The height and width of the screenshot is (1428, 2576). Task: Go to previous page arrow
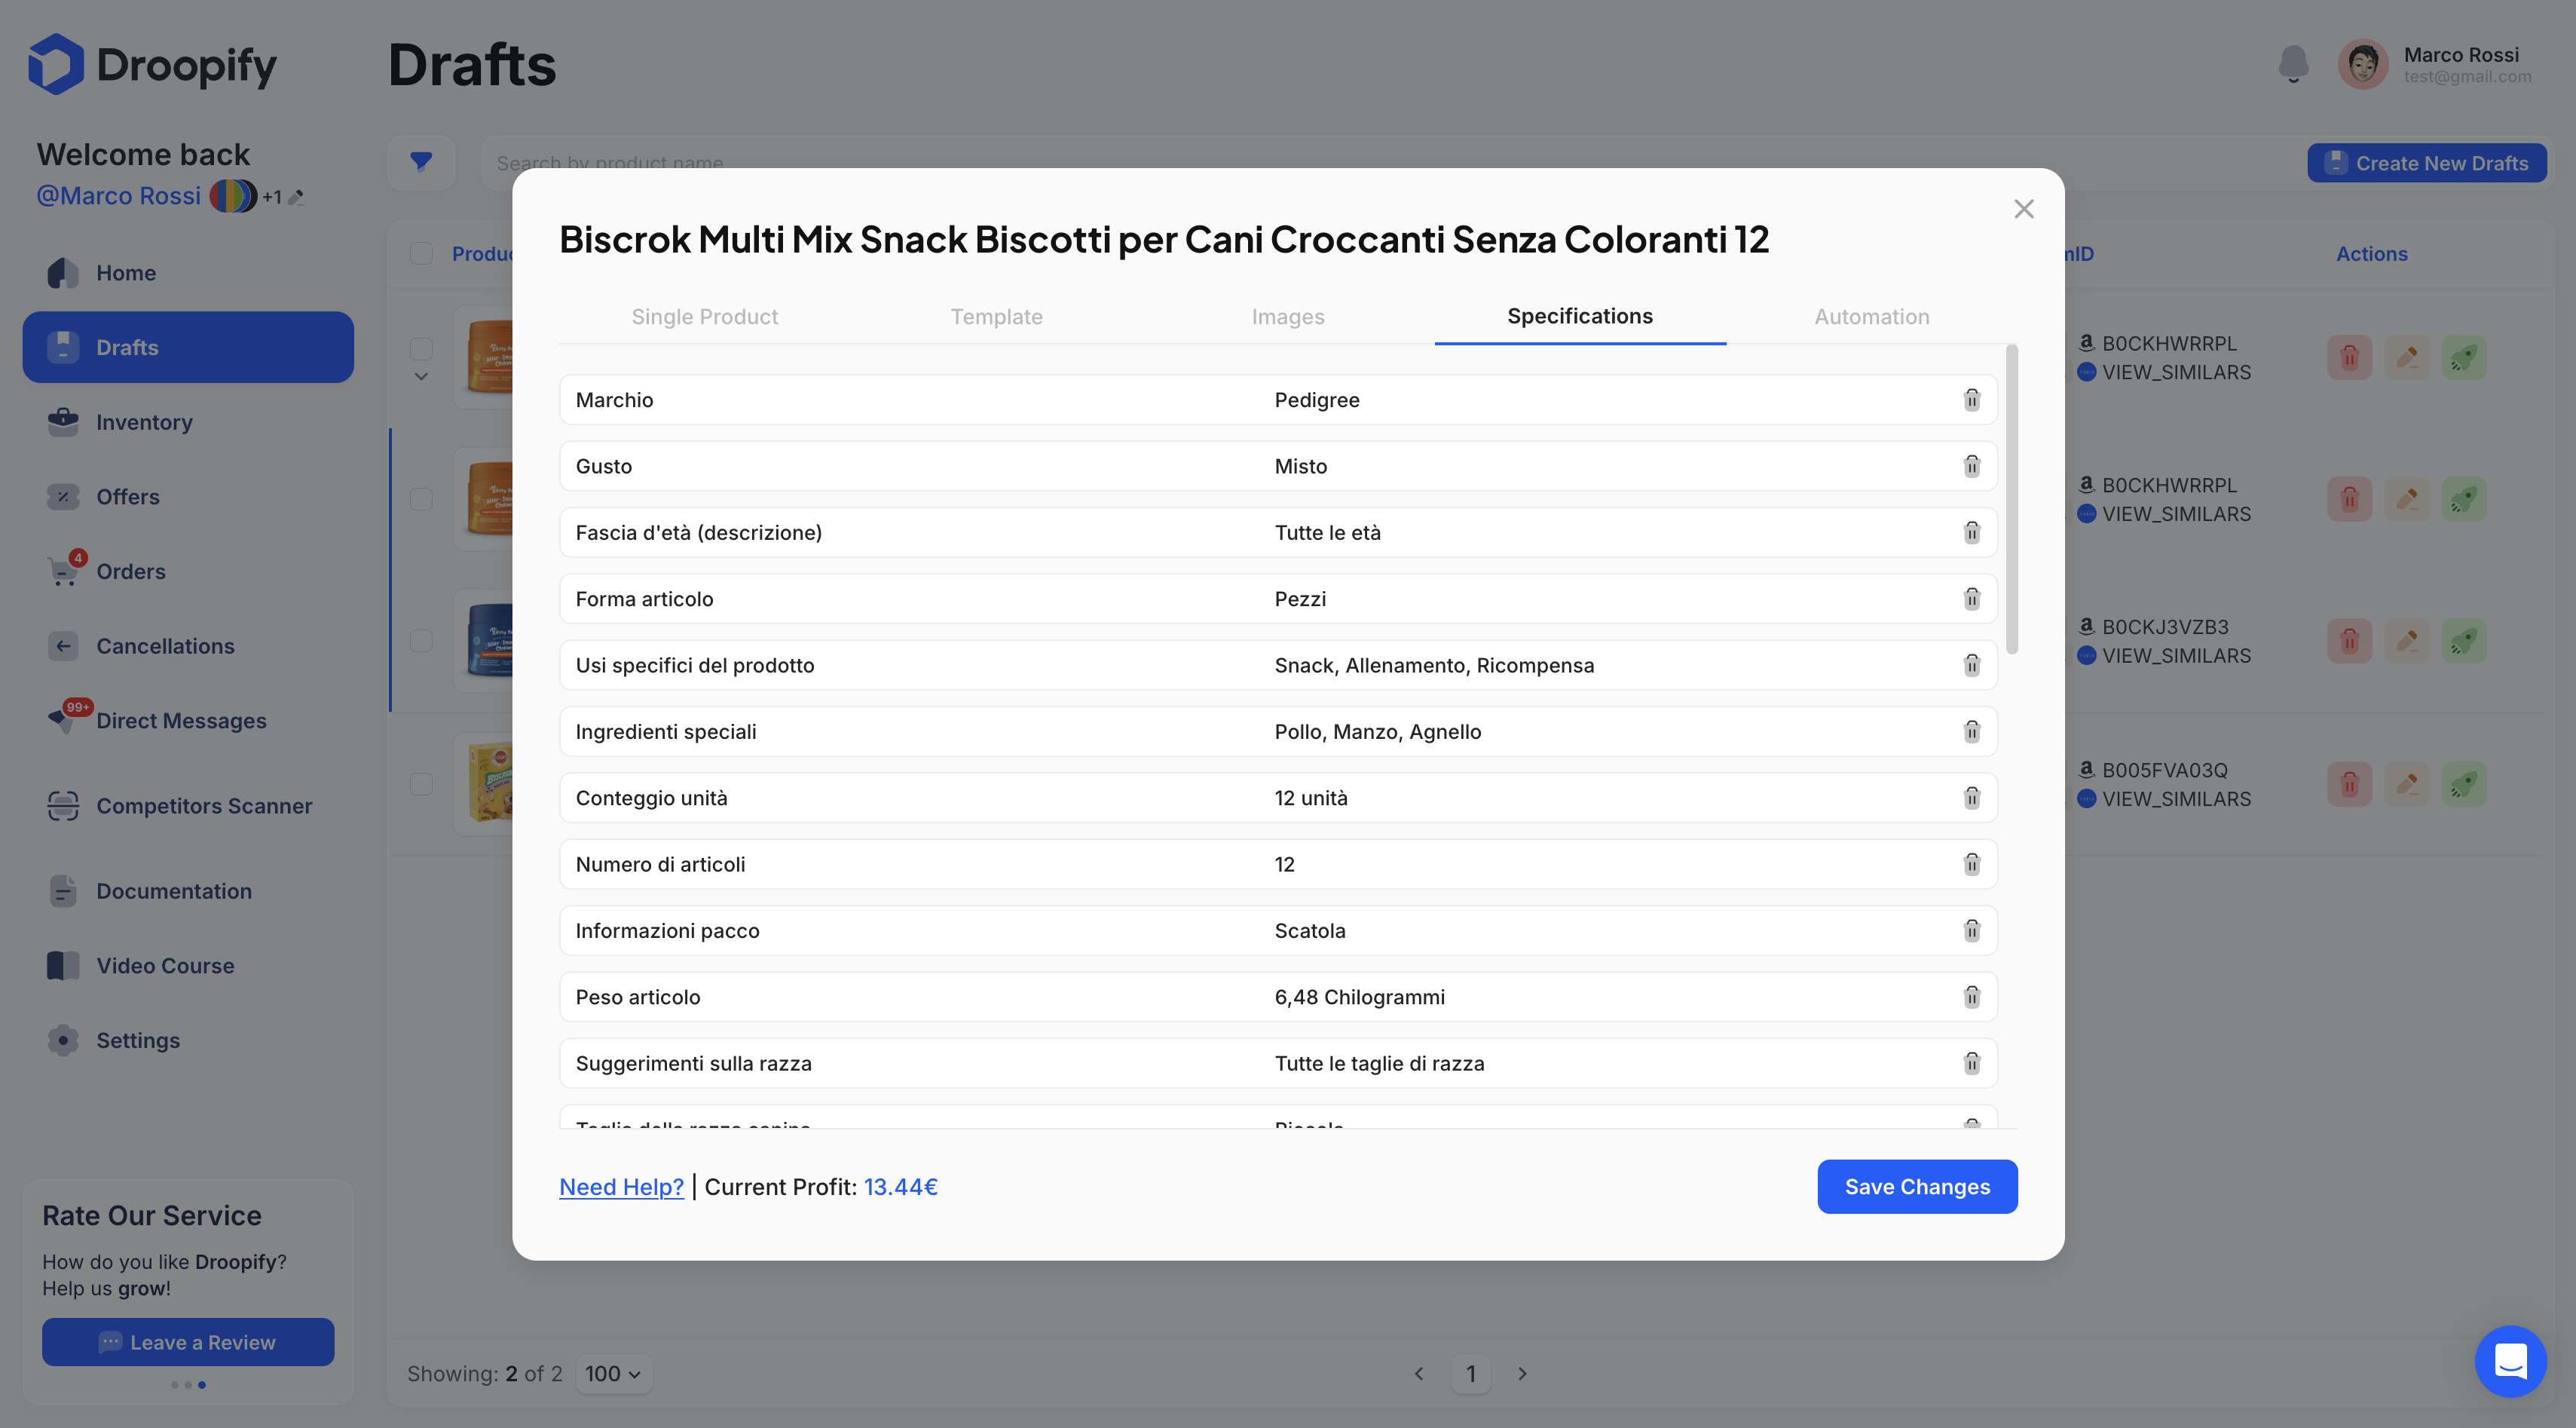coord(1419,1373)
